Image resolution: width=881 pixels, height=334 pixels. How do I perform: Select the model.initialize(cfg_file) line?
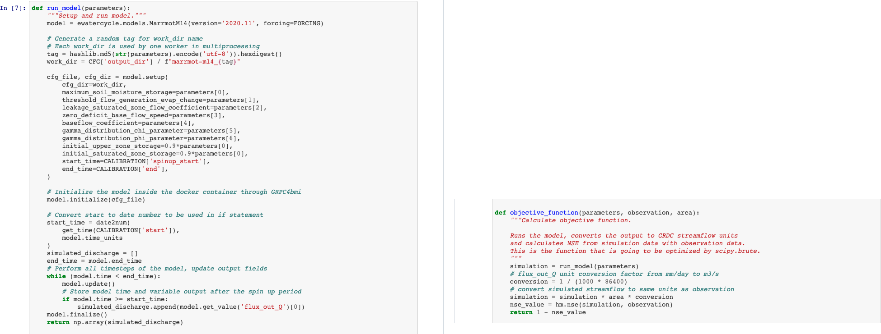(x=96, y=200)
